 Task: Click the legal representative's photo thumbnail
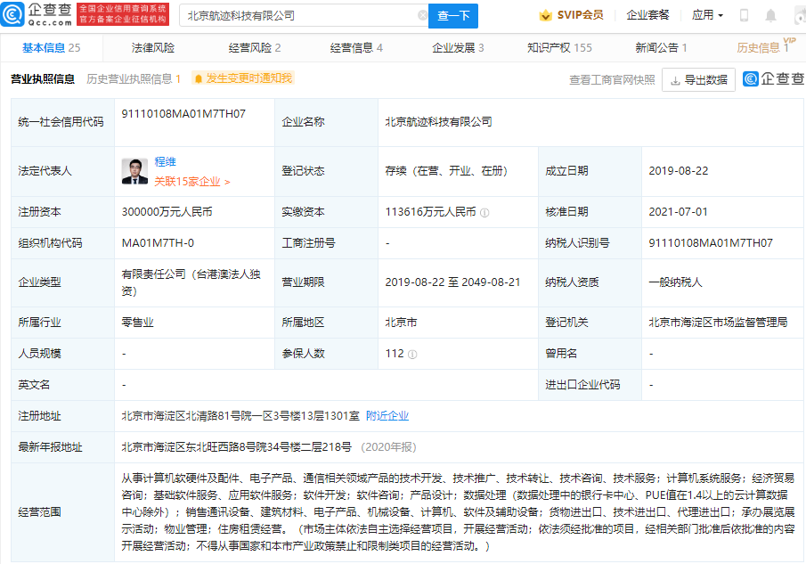point(135,171)
